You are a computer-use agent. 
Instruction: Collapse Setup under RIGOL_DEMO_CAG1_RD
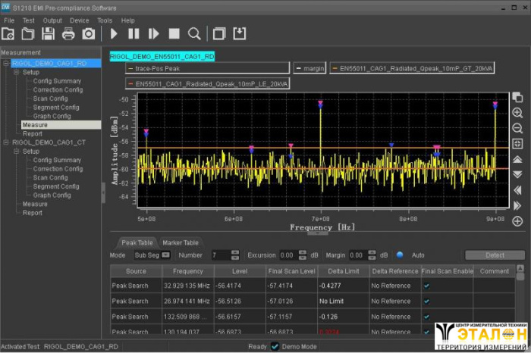[x=16, y=72]
